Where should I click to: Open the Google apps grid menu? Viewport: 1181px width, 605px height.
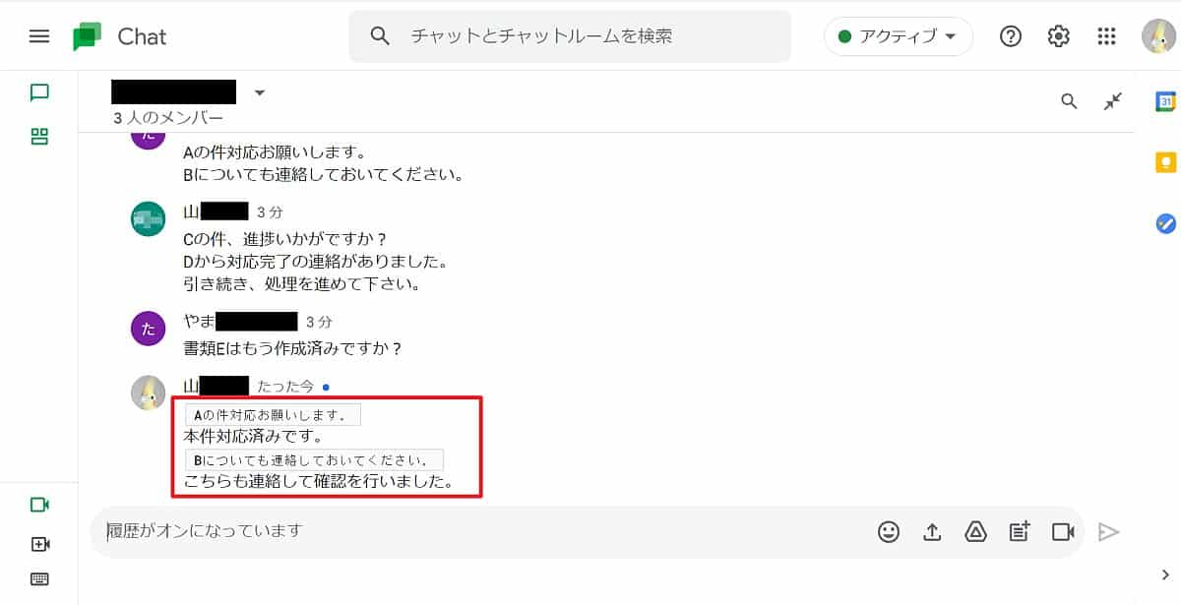pyautogui.click(x=1106, y=35)
